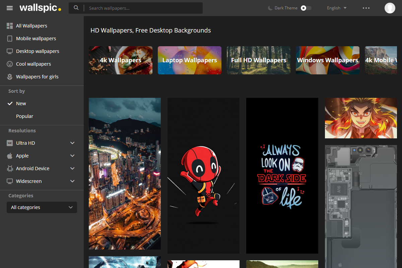Open the All categories dropdown

(42, 207)
